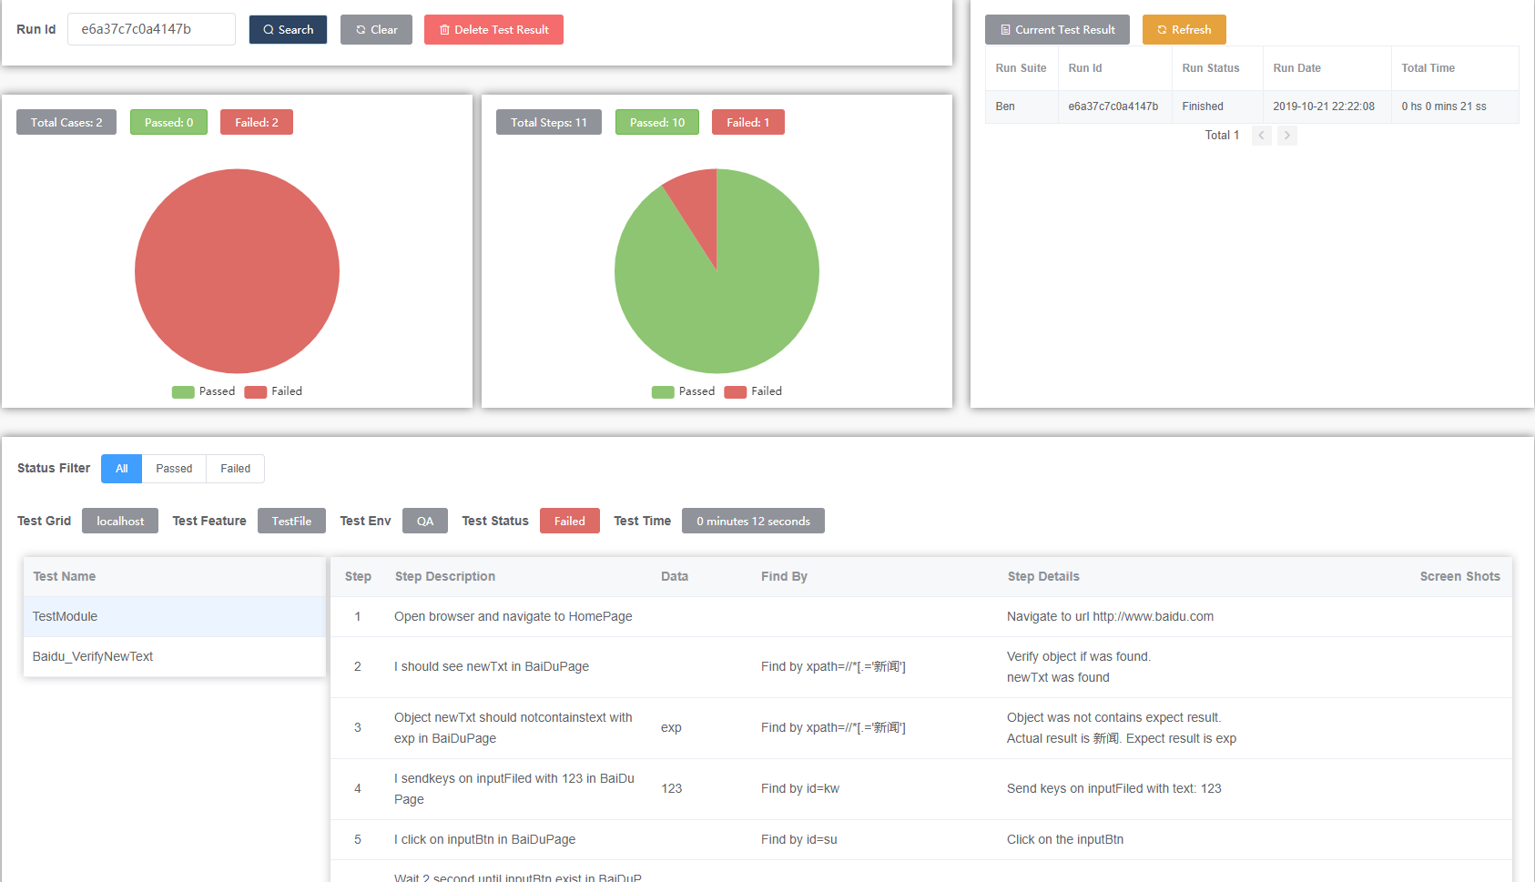Click the TestFile Test Feature tag
Image resolution: width=1535 pixels, height=882 pixels.
291,521
